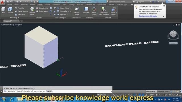Select the Extrude Faces tool
Image resolution: width=182 pixels, height=102 pixels.
[63, 11]
